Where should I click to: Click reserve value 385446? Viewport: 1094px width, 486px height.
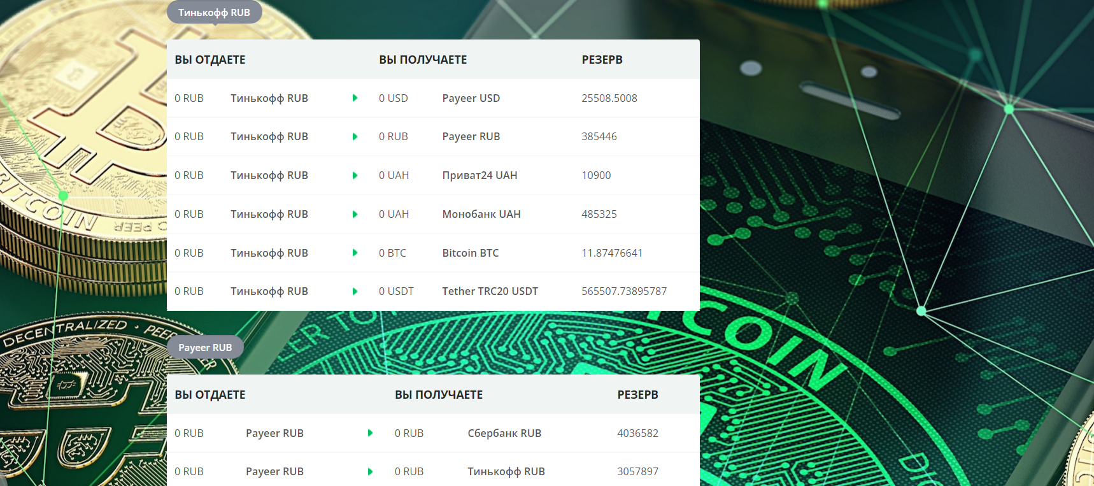click(599, 136)
